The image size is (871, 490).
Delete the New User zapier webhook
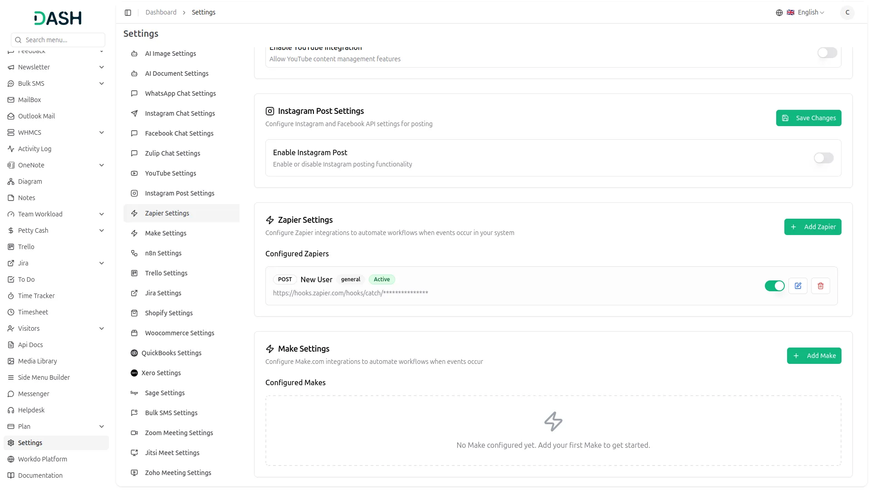[x=820, y=286]
